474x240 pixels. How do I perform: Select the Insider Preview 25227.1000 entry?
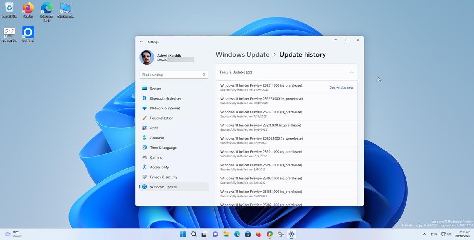287,101
